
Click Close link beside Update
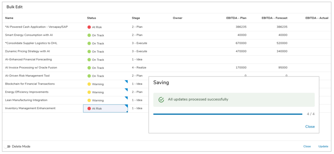coord(307,146)
